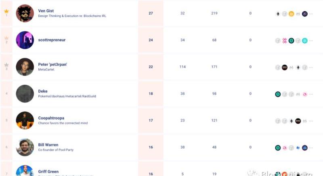Click the dark blue icon in Bill Warren's row
This screenshot has height=176, width=323.
point(305,147)
